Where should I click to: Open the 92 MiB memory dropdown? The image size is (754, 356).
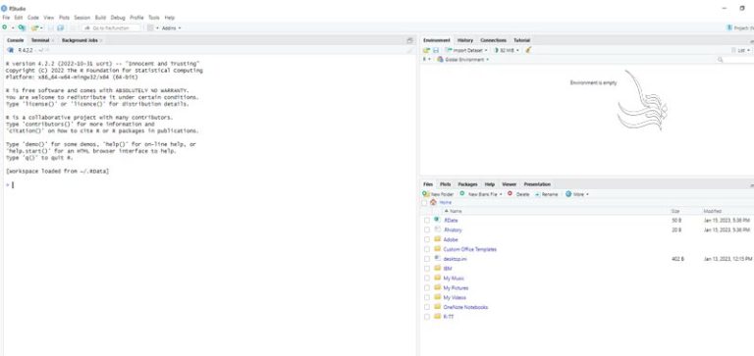pyautogui.click(x=507, y=50)
